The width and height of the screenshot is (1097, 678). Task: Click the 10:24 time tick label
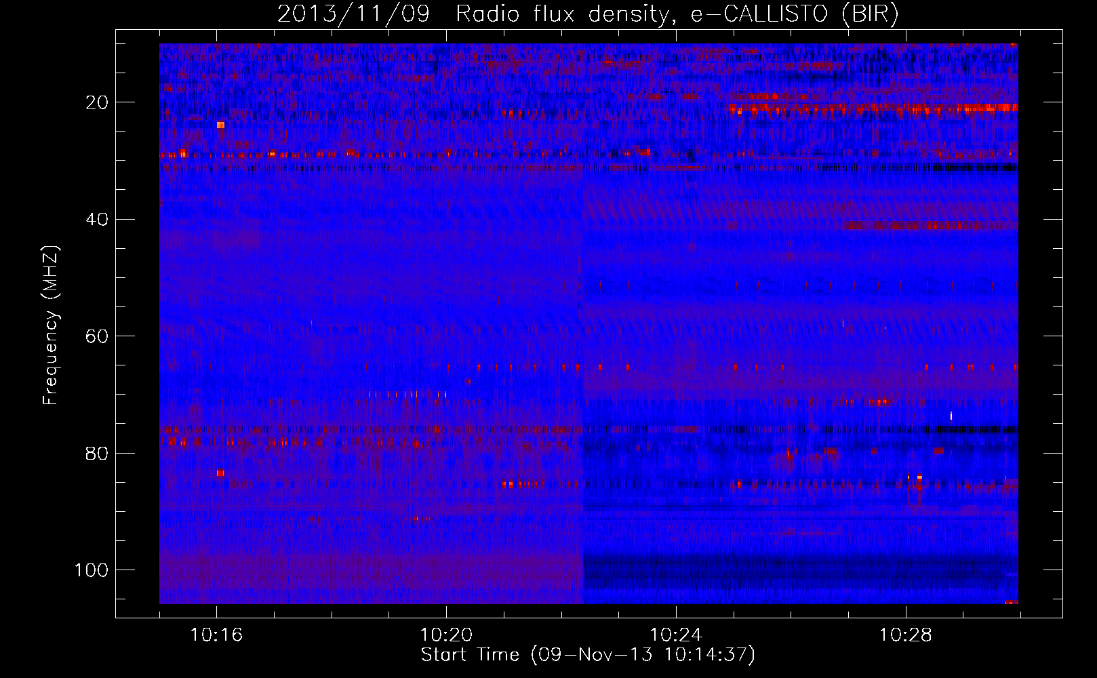(x=676, y=635)
